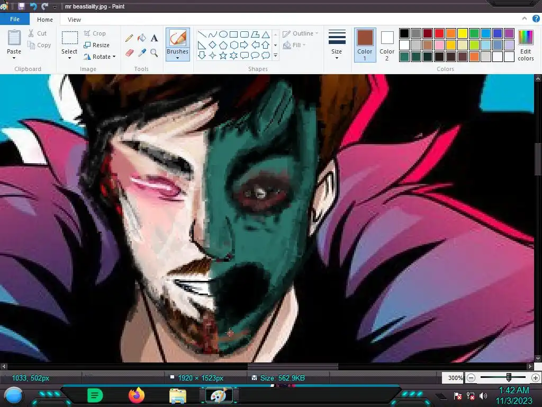
Task: Choose the Curve shape
Action: pos(213,34)
